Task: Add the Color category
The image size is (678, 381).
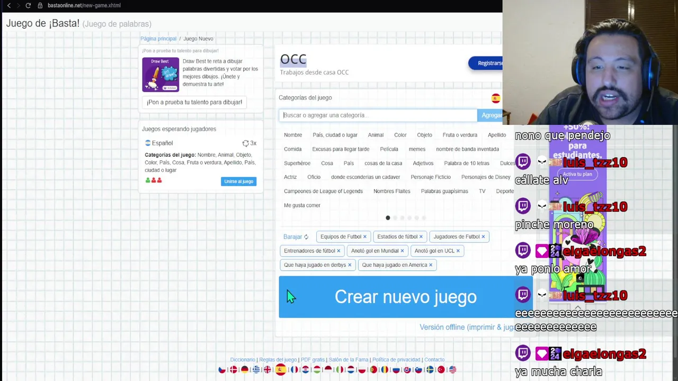Action: click(400, 135)
